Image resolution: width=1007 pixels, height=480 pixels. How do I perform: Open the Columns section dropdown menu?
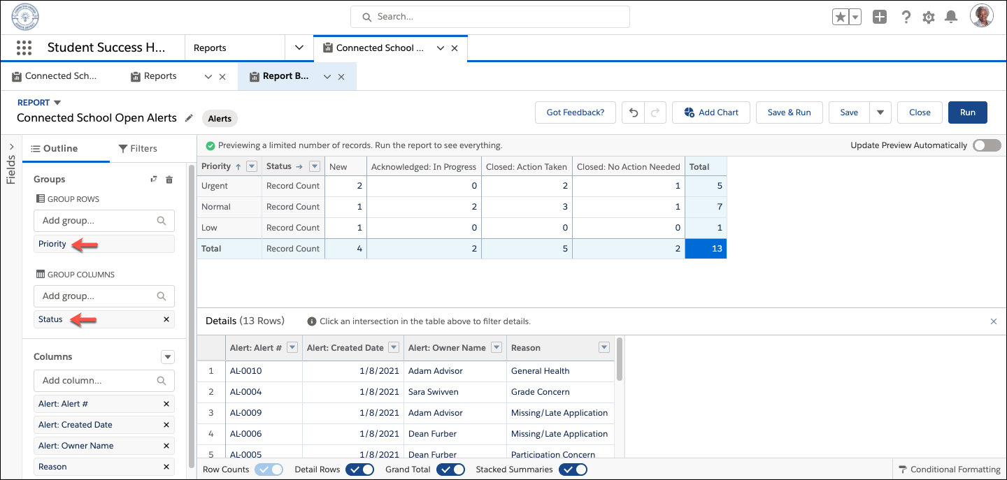168,357
